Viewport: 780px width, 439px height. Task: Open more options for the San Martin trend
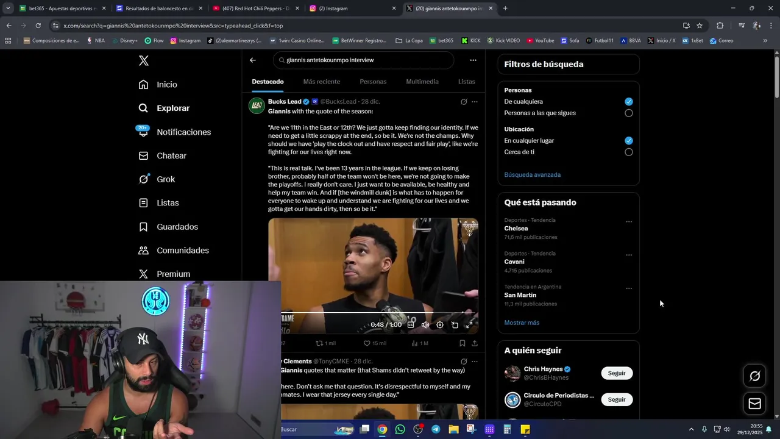tap(629, 288)
